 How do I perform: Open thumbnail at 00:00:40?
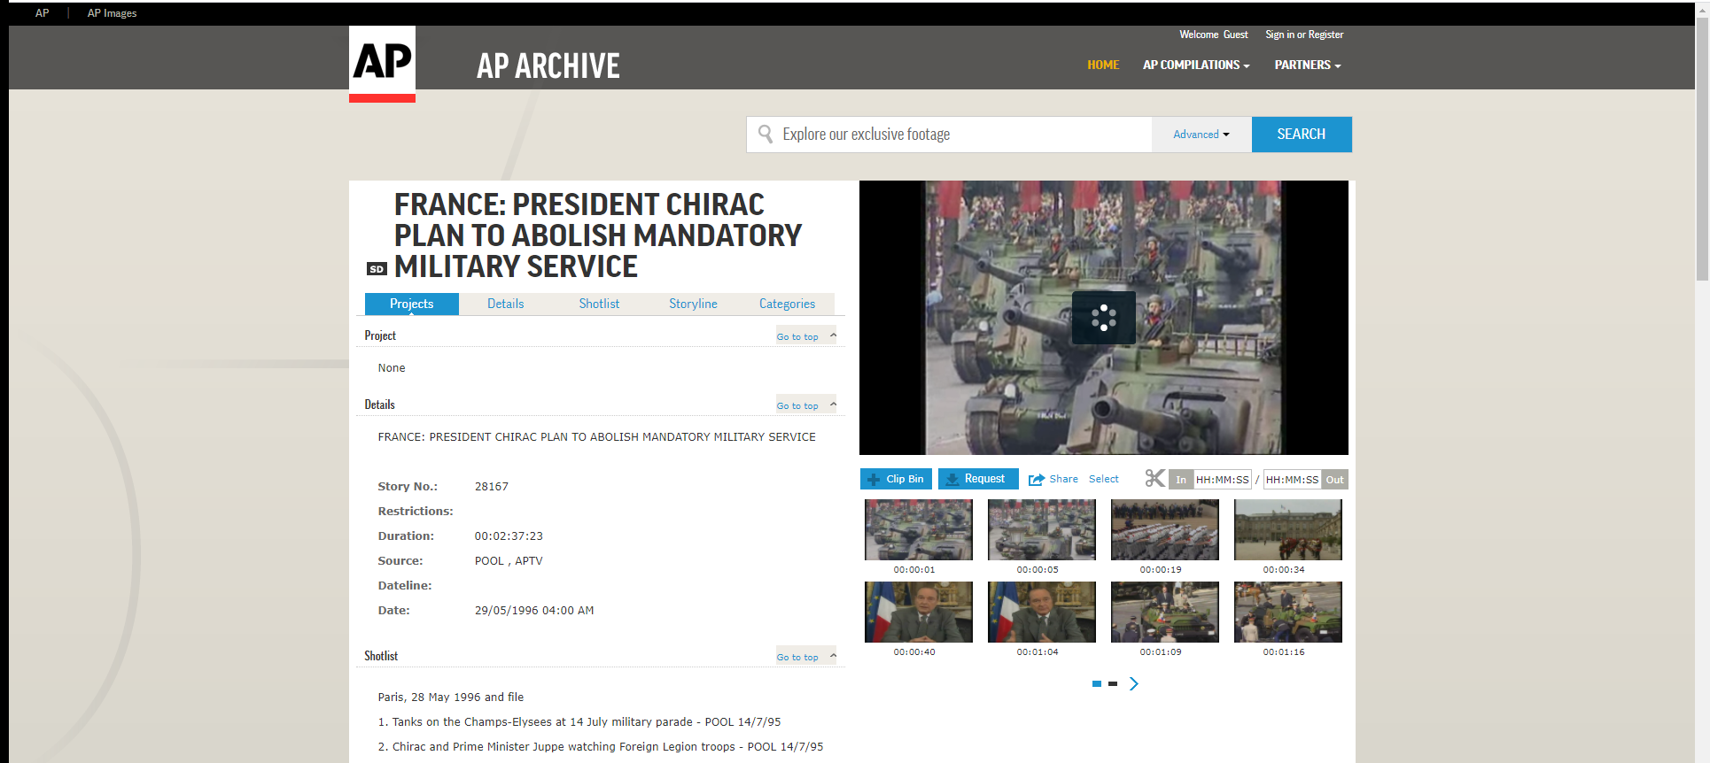tap(919, 612)
